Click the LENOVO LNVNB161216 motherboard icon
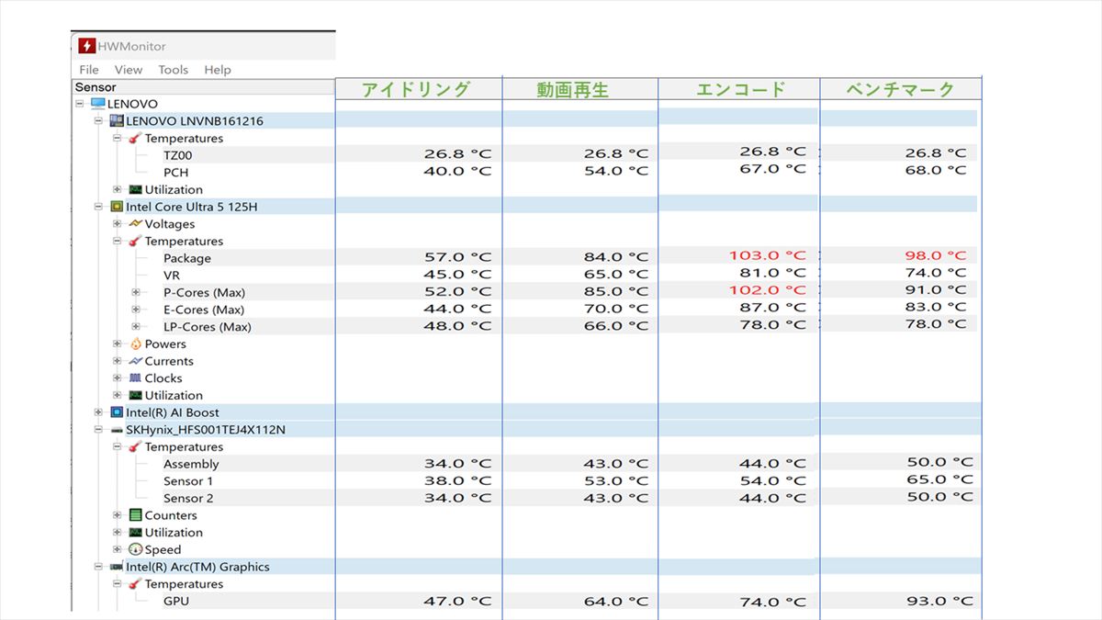 (x=117, y=121)
